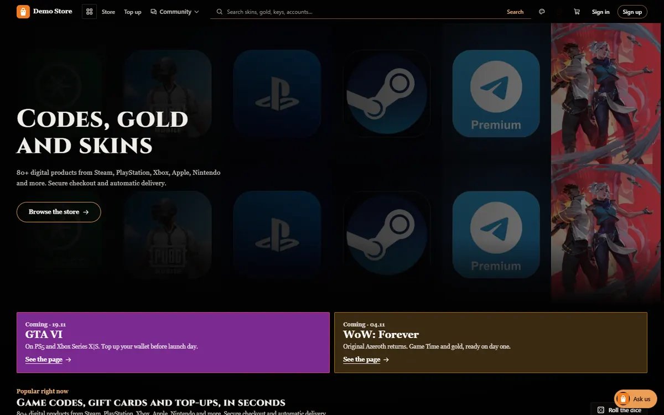Open See the page in GTA VI banner
The image size is (664, 415).
pyautogui.click(x=48, y=360)
